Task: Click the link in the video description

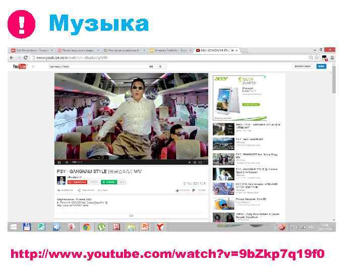Action: tap(73, 206)
